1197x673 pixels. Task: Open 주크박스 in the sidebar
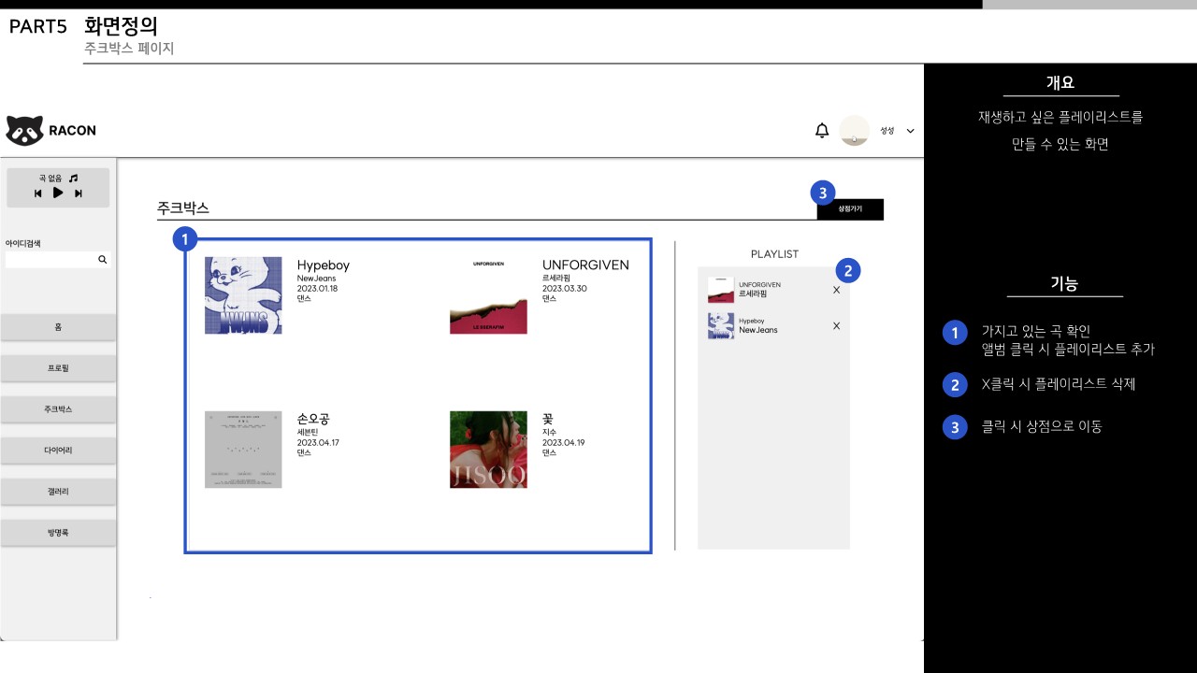point(58,409)
